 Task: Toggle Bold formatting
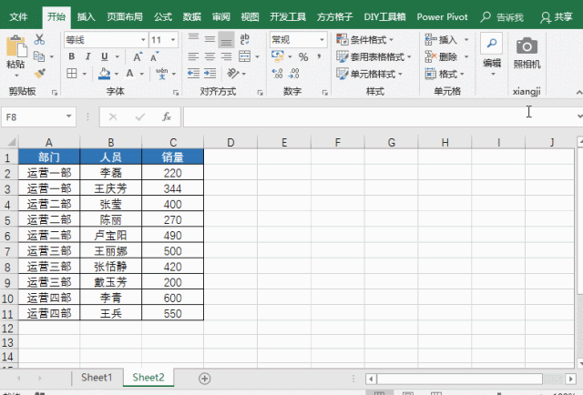pos(70,56)
